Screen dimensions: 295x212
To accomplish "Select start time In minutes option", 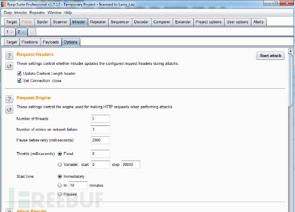I will pyautogui.click(x=59, y=185).
